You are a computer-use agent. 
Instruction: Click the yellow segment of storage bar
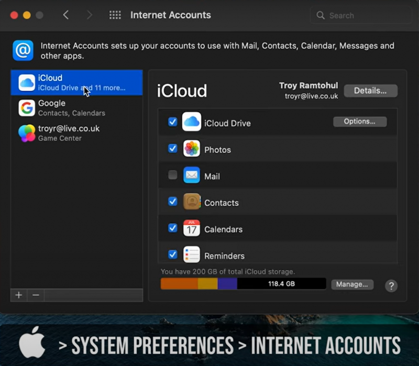point(207,284)
